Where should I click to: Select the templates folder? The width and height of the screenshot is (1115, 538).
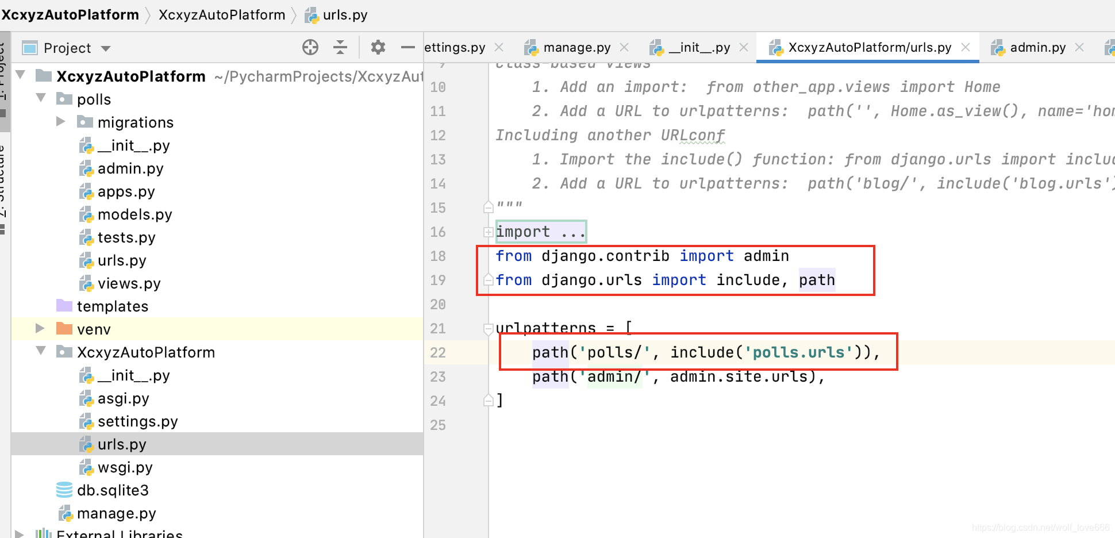pyautogui.click(x=113, y=306)
